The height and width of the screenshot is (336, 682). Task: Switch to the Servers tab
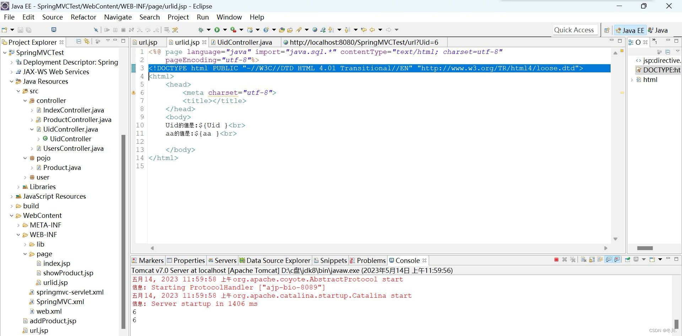point(222,260)
